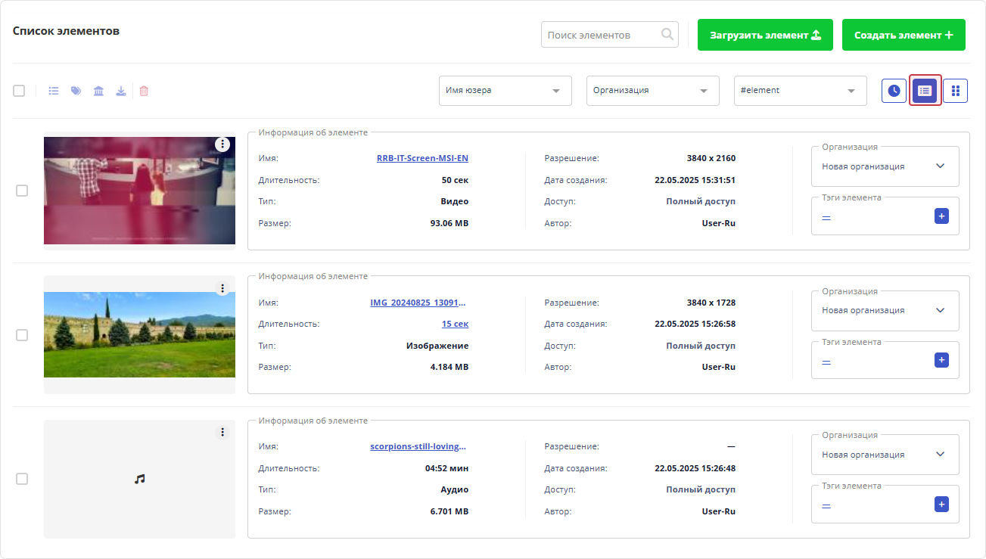The image size is (986, 559).
Task: Click the Поиск элементов search field
Action: [602, 35]
